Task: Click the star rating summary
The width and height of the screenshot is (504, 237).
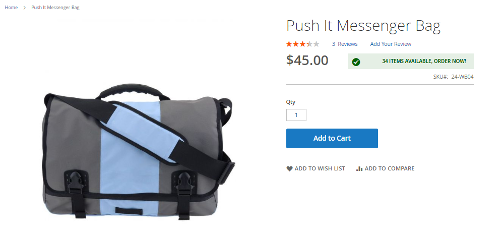Action: pos(303,44)
